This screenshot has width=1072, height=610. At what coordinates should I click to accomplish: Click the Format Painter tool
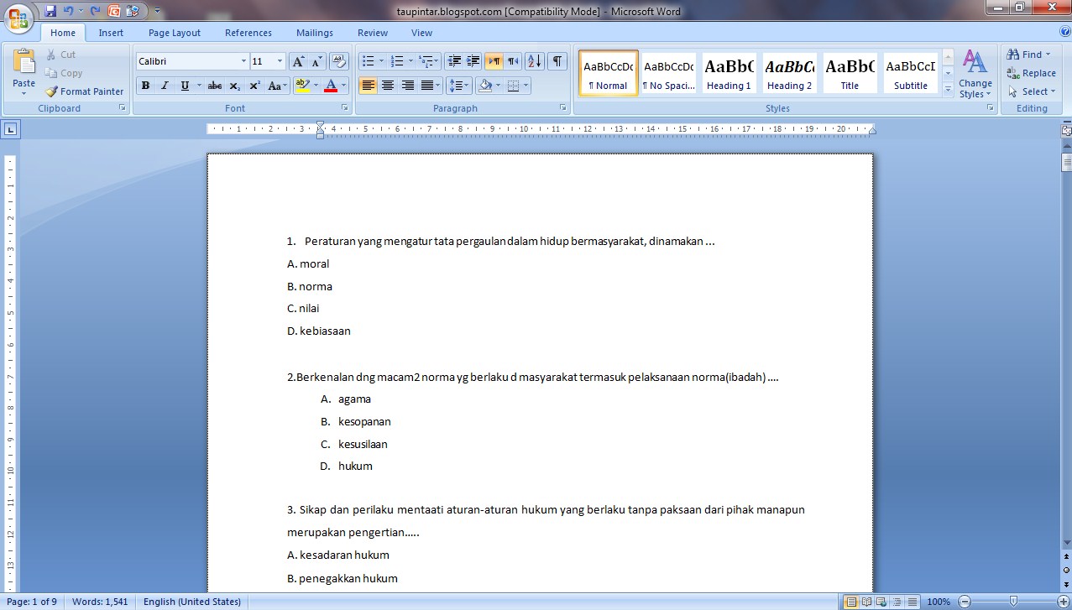pos(85,91)
